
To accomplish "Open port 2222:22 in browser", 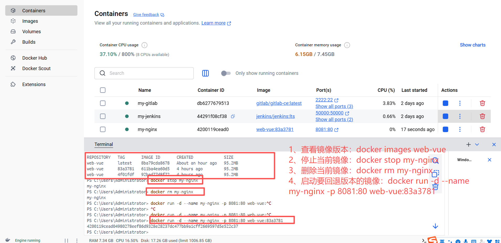I will click(327, 100).
